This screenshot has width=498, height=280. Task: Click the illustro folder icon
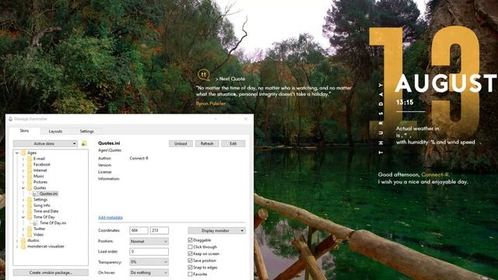[x=23, y=240]
